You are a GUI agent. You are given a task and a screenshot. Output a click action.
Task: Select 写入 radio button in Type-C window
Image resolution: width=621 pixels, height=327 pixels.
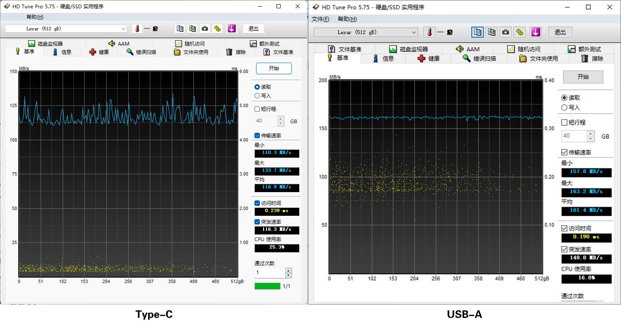(257, 96)
